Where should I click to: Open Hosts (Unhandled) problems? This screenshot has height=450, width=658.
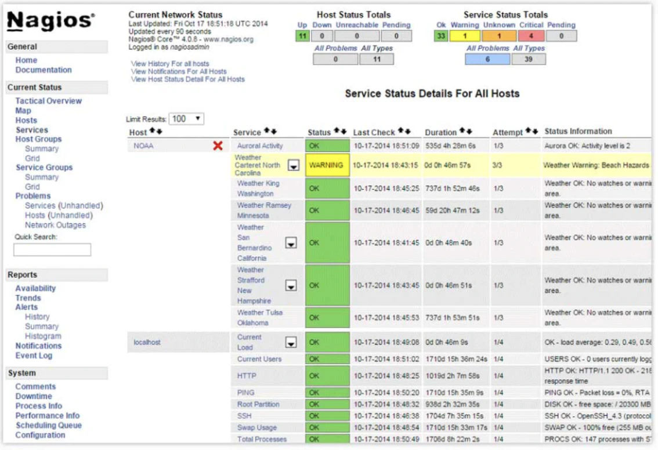click(59, 215)
